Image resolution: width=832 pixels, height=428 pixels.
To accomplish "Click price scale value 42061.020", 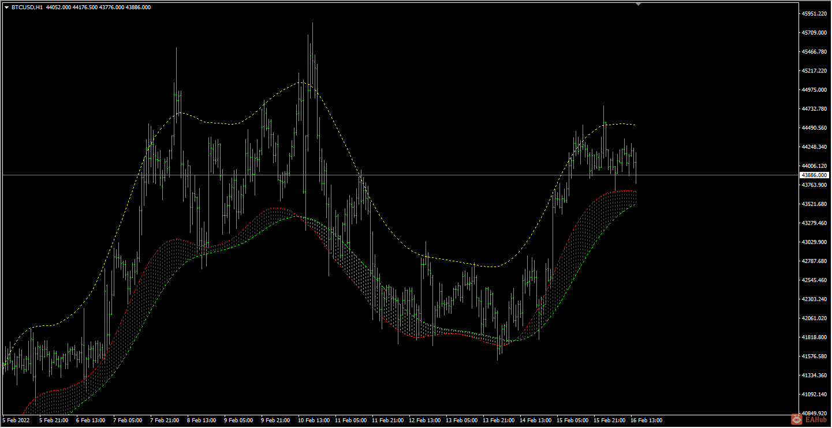I will point(814,318).
